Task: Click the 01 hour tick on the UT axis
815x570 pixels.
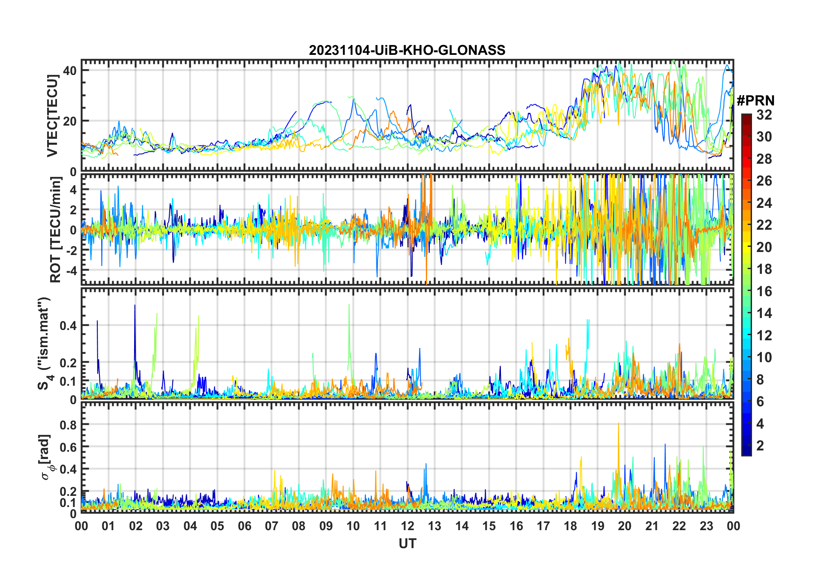Action: [108, 526]
